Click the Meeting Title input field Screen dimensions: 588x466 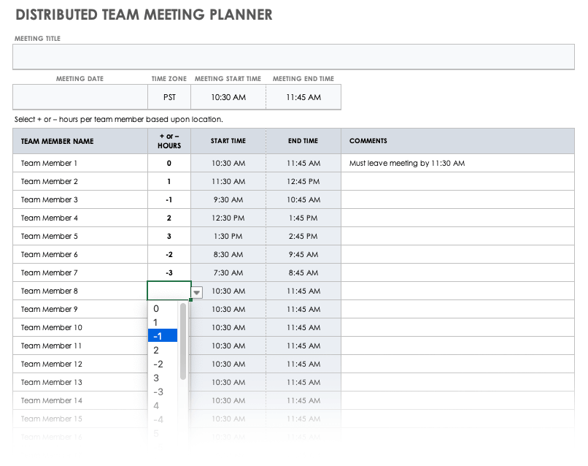(x=293, y=57)
